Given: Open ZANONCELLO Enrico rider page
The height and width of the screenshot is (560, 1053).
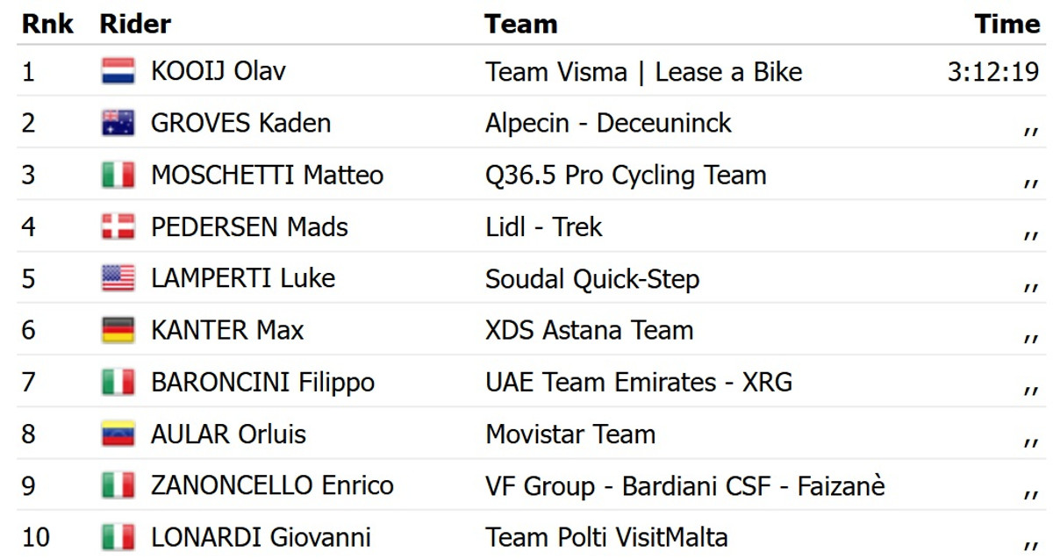Looking at the screenshot, I should [272, 485].
